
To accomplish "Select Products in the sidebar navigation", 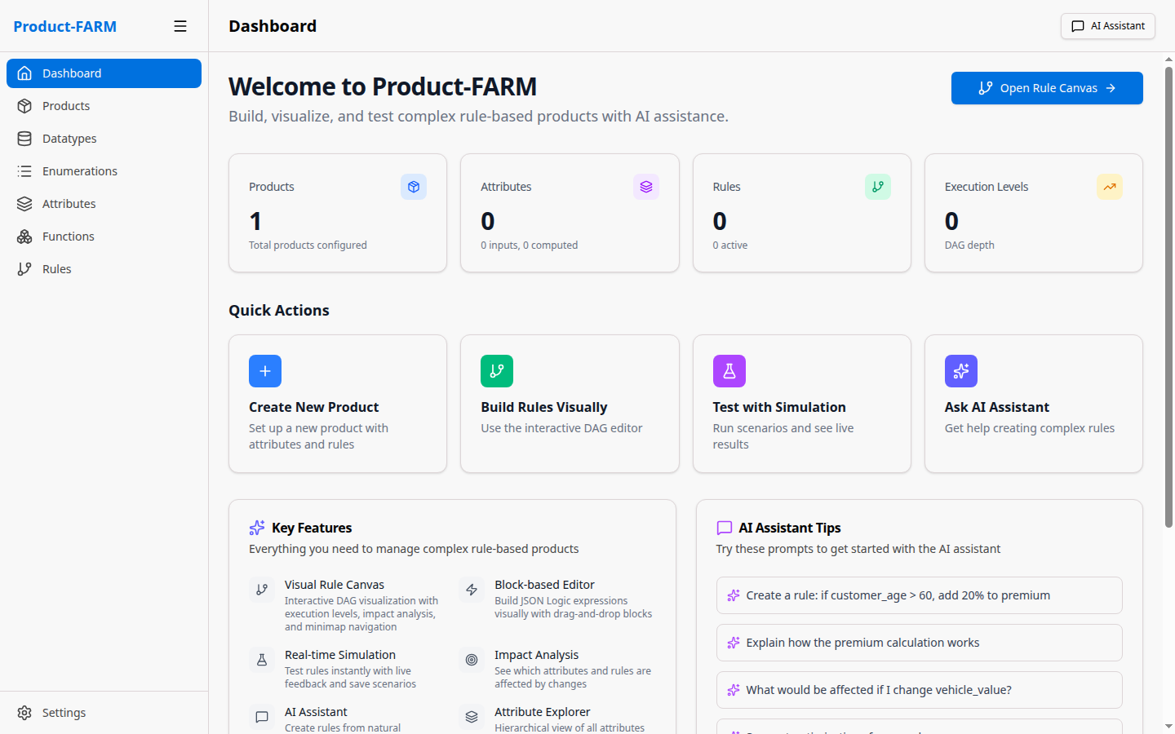I will [x=66, y=105].
